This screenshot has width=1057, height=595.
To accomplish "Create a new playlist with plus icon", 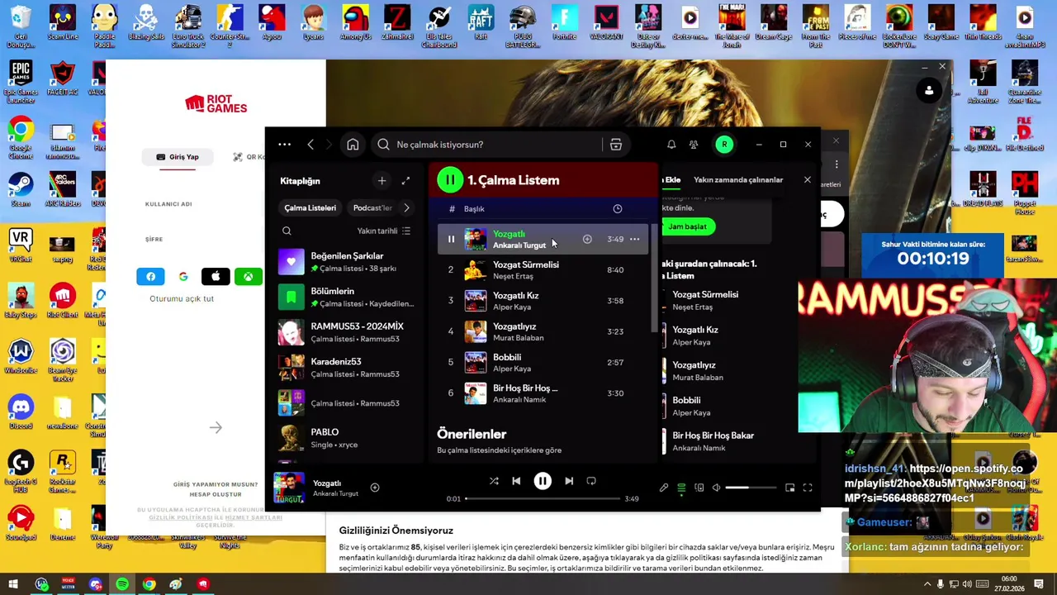I will click(382, 181).
